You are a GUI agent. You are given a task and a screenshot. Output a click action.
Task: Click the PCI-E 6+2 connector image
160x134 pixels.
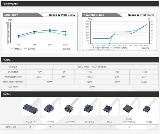coord(90,107)
